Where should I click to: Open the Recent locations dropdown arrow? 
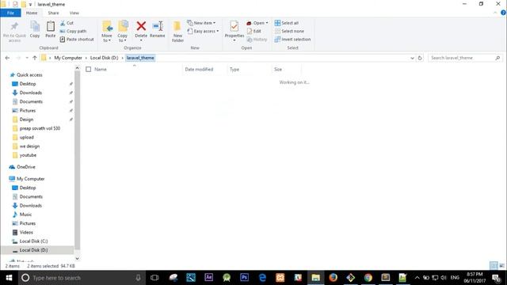click(27, 58)
